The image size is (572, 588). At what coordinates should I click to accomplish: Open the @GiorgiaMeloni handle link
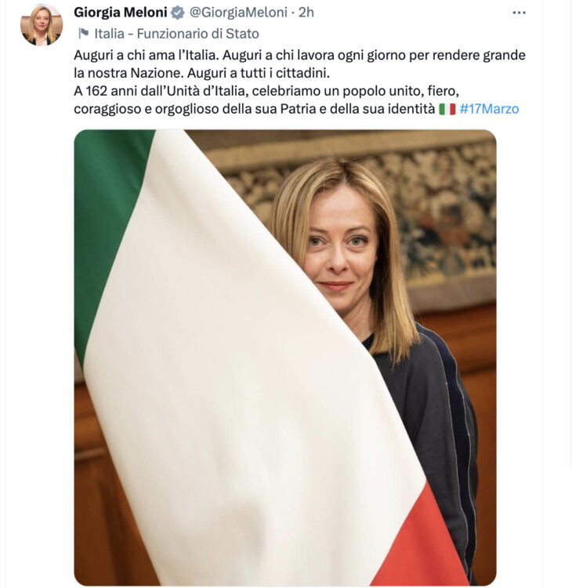coord(238,13)
